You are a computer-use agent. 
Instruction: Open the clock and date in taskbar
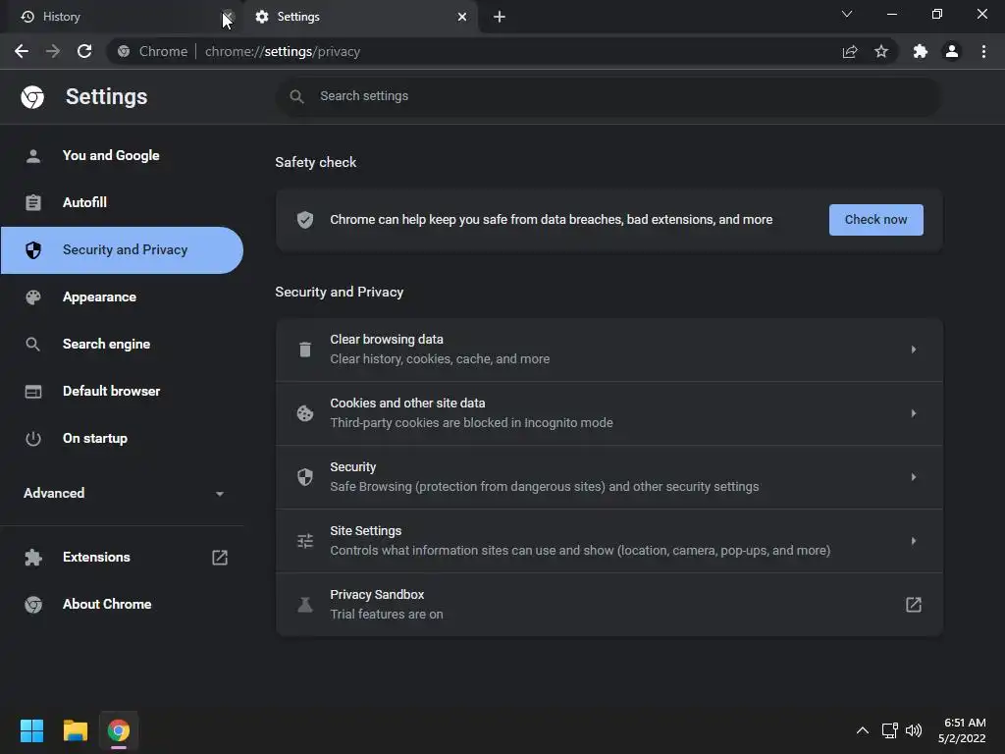(x=962, y=730)
